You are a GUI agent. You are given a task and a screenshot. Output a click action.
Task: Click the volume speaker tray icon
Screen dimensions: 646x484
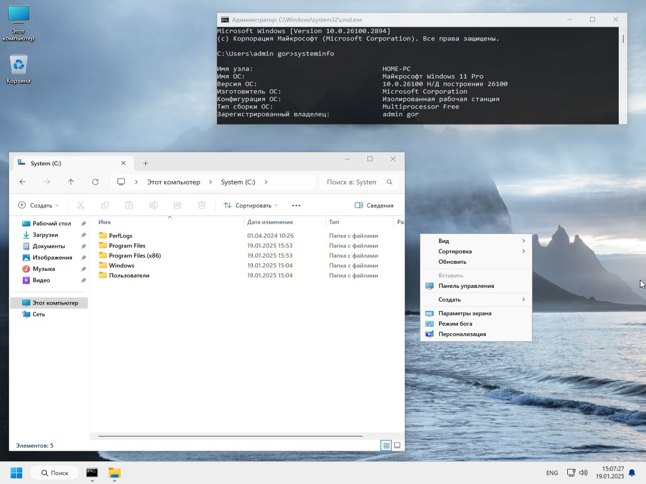[x=583, y=473]
